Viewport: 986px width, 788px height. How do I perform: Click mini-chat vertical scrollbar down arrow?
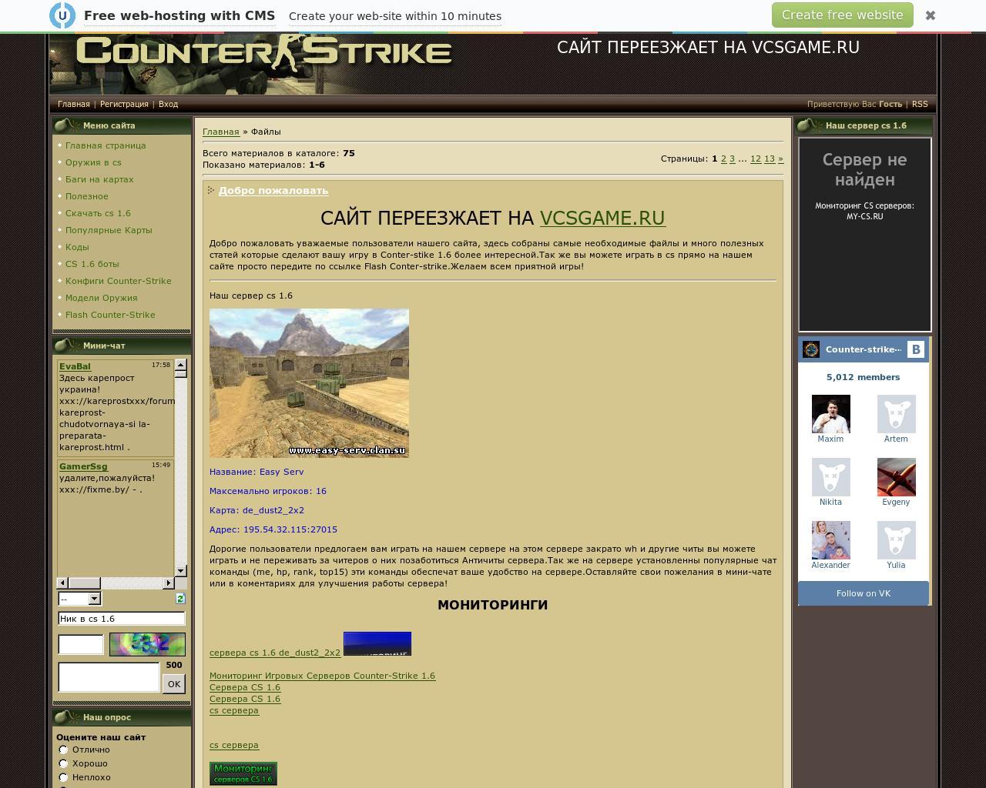click(180, 571)
